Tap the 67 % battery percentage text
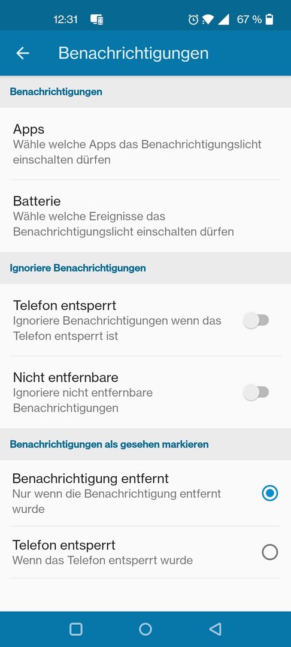Image resolution: width=291 pixels, height=647 pixels. click(x=249, y=19)
